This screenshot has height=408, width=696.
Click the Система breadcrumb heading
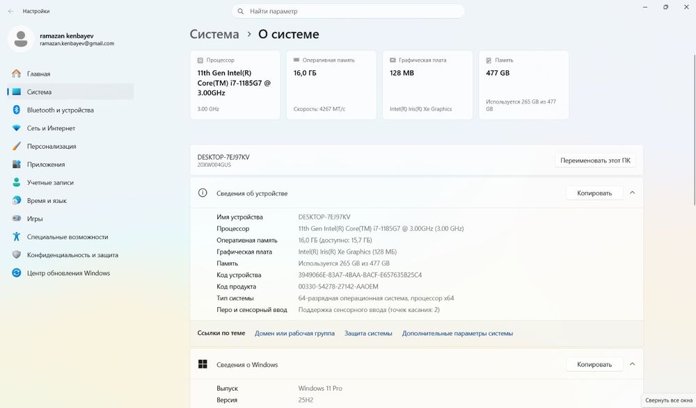click(214, 34)
